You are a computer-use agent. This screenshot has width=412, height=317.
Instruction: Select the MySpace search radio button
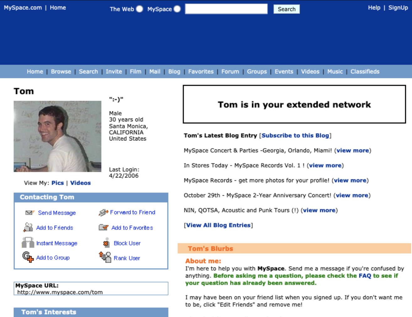click(177, 9)
